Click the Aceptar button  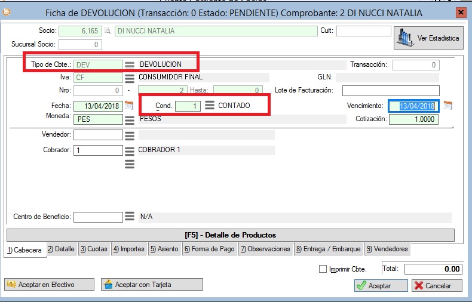pyautogui.click(x=381, y=286)
